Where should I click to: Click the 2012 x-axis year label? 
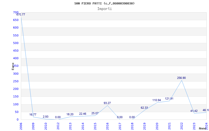pos(58,126)
